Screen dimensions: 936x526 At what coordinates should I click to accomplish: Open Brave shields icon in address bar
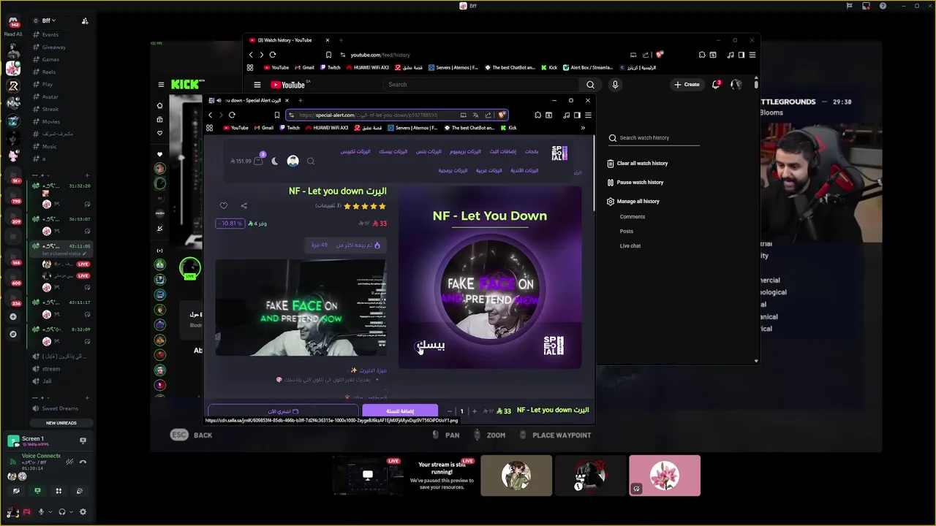coord(502,115)
